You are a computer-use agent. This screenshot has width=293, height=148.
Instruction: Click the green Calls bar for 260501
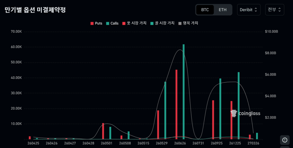(110, 133)
